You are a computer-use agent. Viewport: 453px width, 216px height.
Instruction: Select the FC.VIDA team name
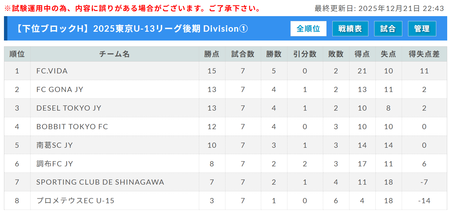pyautogui.click(x=52, y=71)
